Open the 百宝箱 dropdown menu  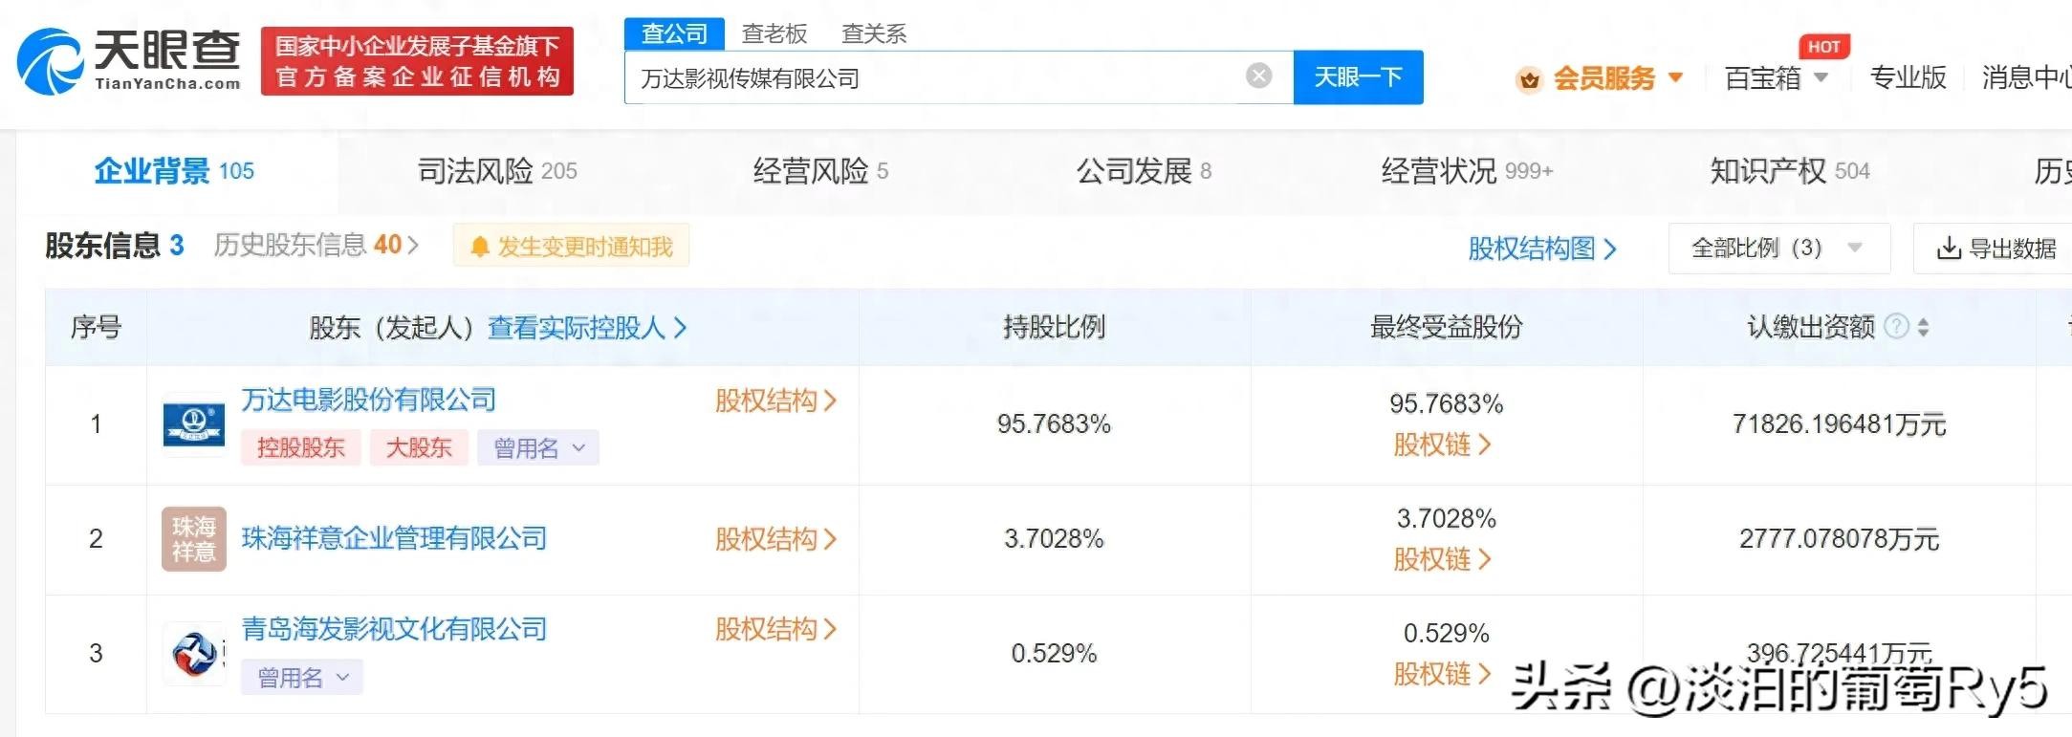[x=1776, y=77]
